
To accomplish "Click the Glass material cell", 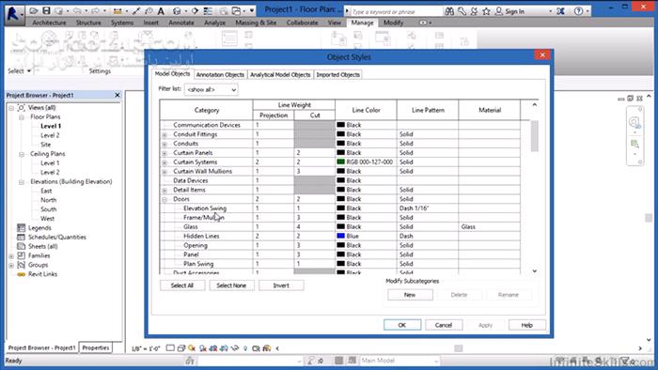I will 490,227.
